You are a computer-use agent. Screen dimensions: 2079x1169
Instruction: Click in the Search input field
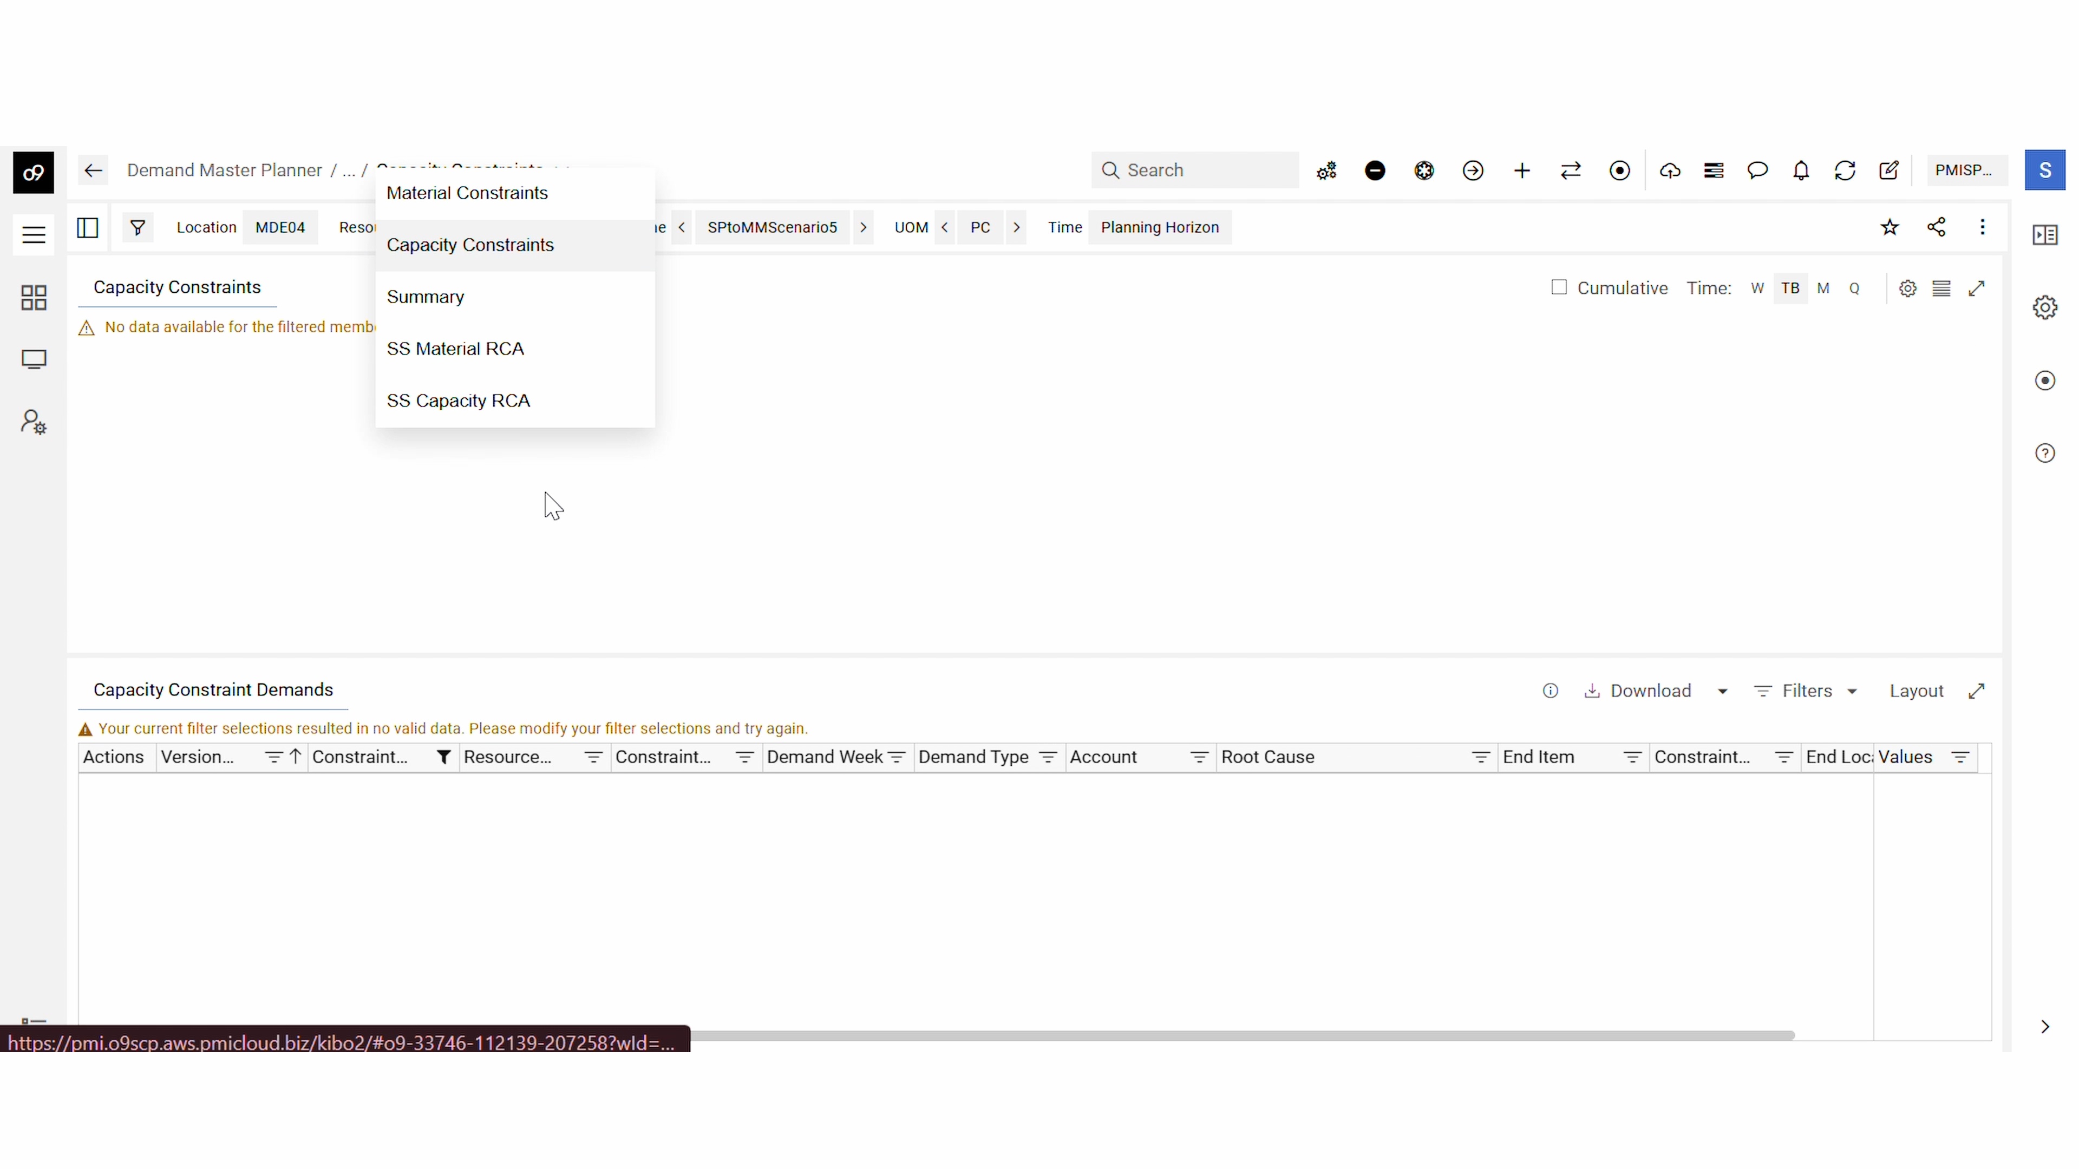point(1194,170)
